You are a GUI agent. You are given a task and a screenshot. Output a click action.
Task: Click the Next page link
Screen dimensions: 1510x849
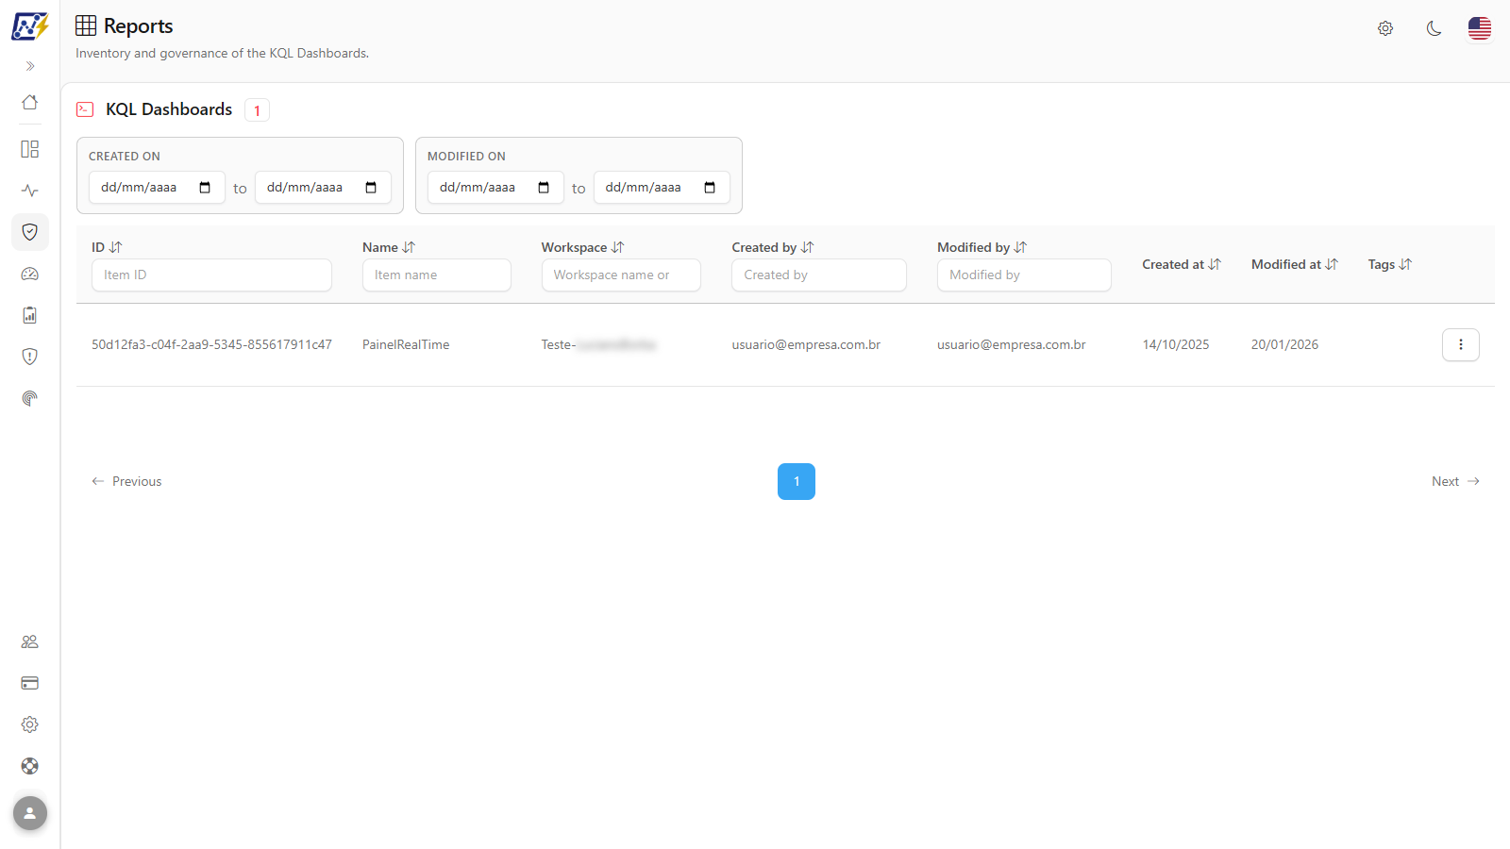pos(1455,481)
